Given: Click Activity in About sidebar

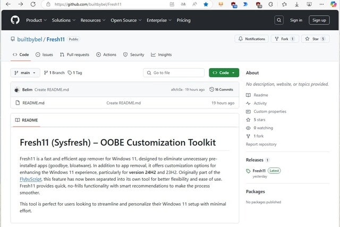Looking at the screenshot, I should pos(260,103).
